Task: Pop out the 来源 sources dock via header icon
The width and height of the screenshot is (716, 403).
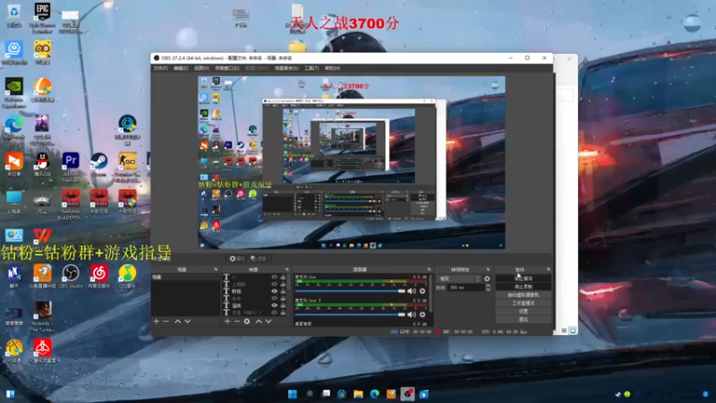Action: click(x=286, y=270)
